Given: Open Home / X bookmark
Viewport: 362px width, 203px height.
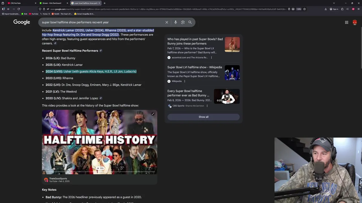Looking at the screenshot, I should coord(45,14).
